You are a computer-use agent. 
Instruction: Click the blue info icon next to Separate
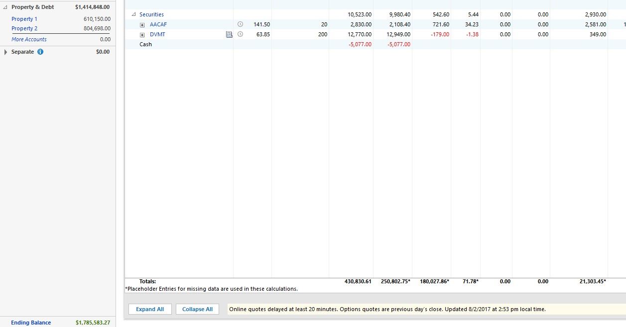(x=40, y=52)
